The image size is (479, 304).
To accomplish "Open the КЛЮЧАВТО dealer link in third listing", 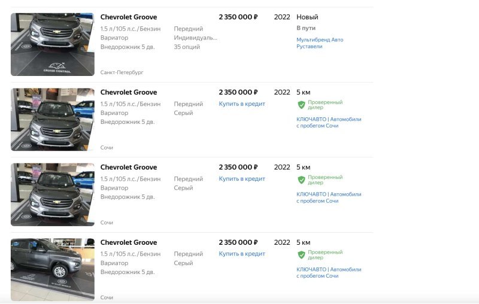I will tap(329, 197).
